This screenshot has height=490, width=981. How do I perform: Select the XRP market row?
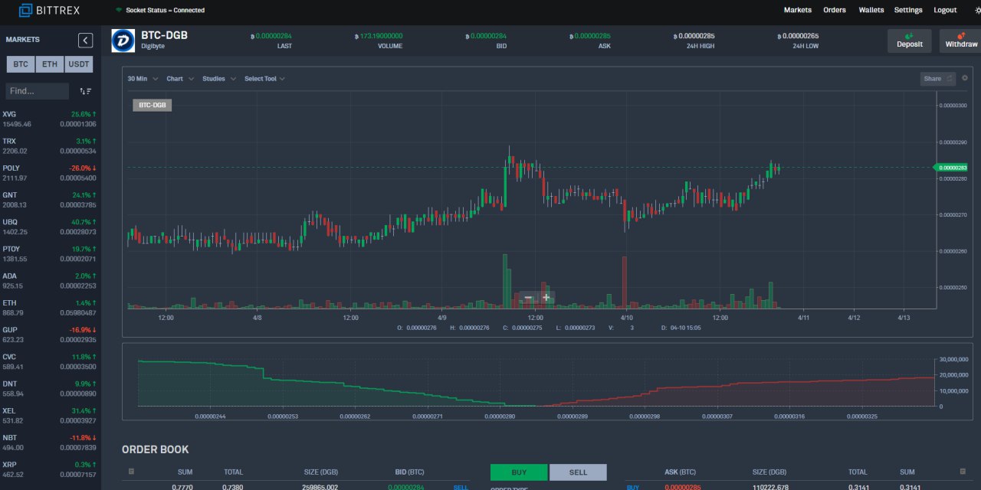click(50, 469)
